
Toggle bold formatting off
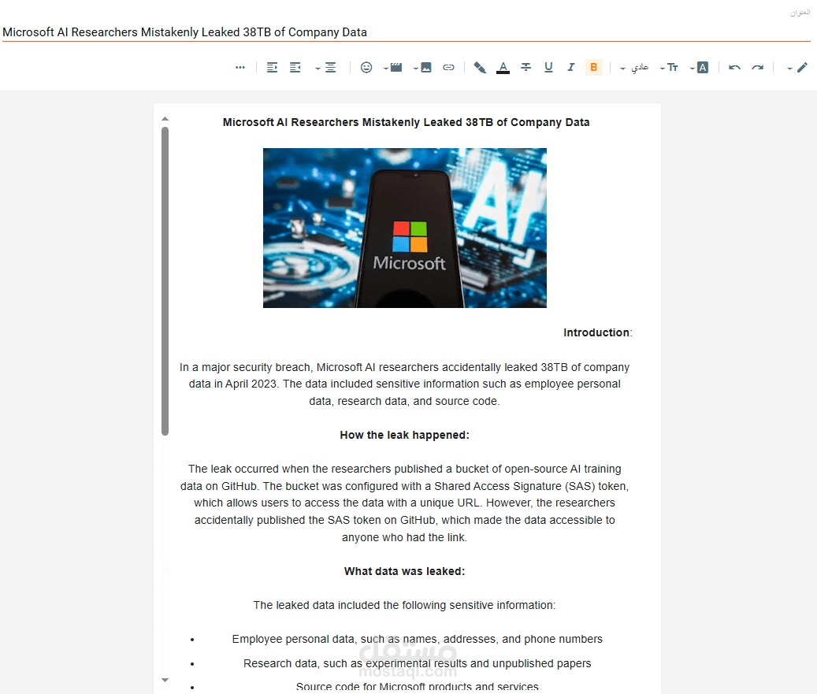tap(593, 67)
